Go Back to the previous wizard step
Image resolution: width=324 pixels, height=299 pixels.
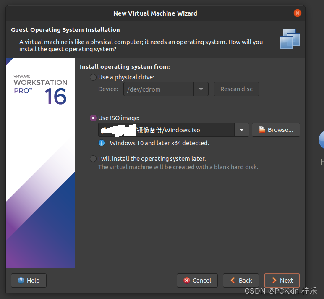(241, 281)
